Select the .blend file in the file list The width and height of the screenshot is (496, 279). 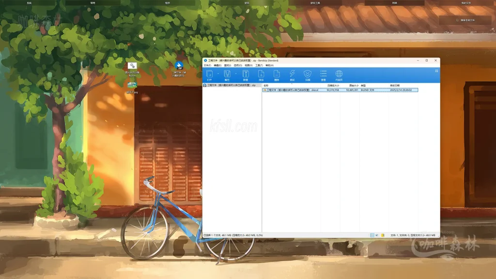coord(291,90)
